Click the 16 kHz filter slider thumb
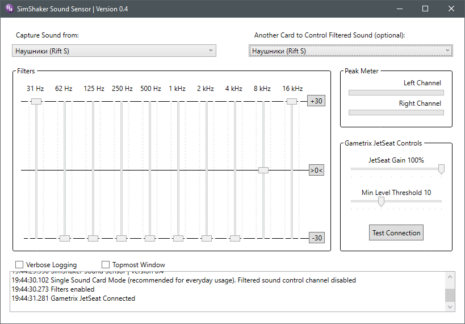Image resolution: width=465 pixels, height=324 pixels. [x=292, y=101]
